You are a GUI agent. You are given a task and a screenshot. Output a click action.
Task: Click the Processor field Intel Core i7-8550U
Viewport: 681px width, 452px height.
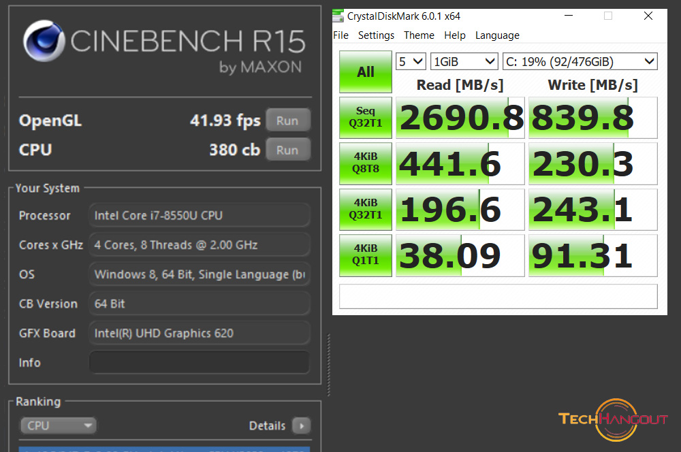pos(200,215)
